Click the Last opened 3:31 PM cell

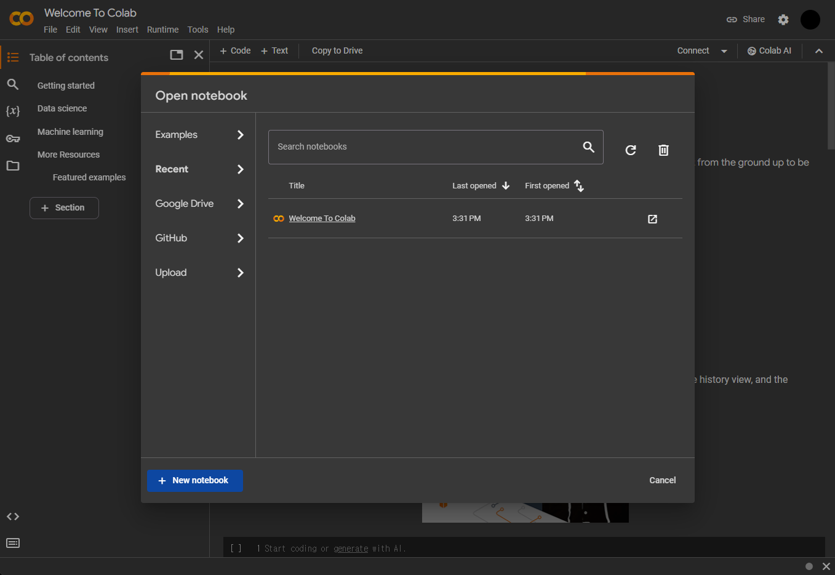point(466,219)
